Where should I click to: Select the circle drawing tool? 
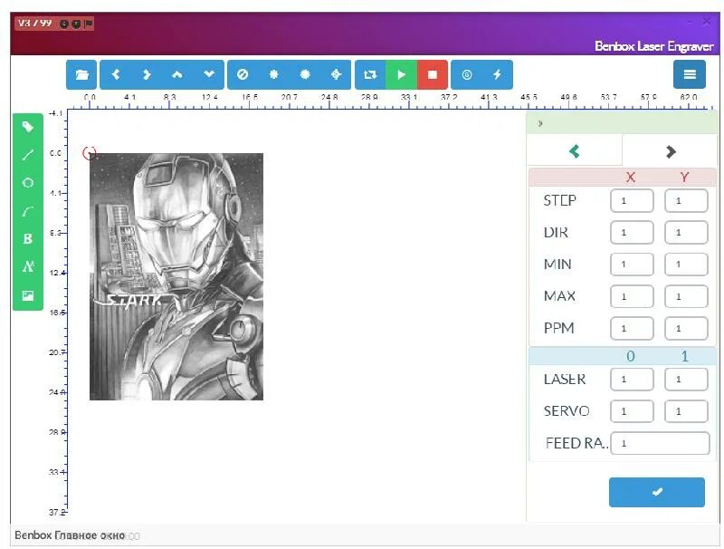(x=28, y=182)
